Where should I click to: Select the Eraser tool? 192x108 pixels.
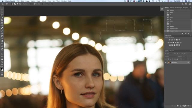[x=2, y=38]
